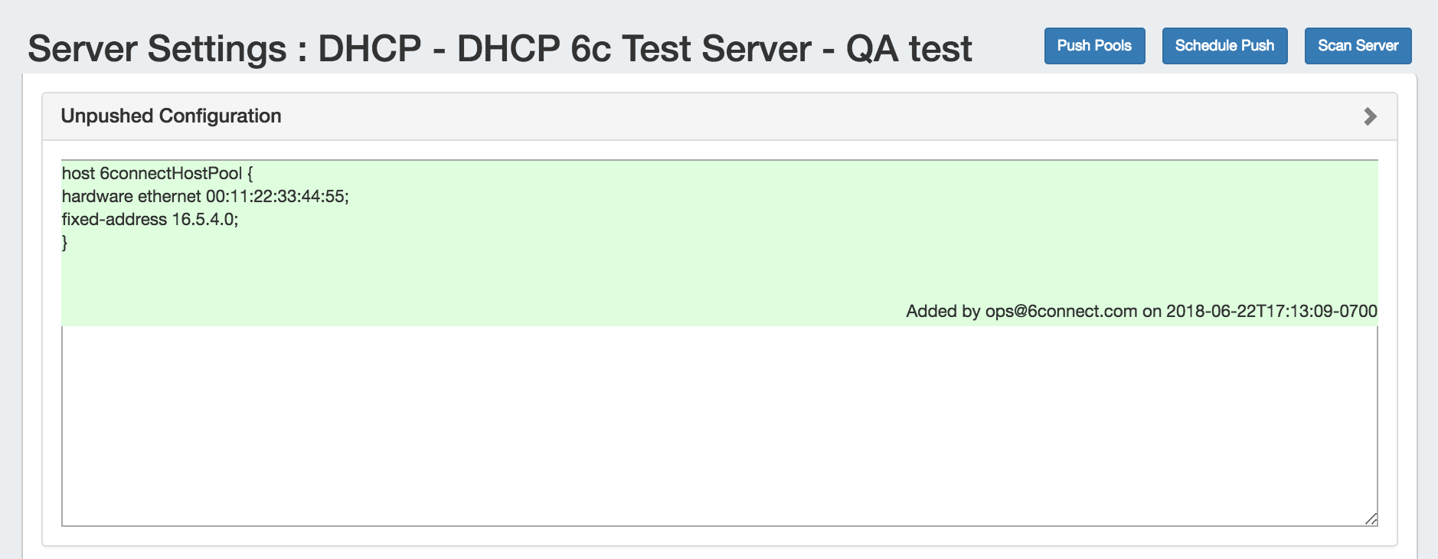Click the "host 6connectHostPool {" line

click(157, 174)
